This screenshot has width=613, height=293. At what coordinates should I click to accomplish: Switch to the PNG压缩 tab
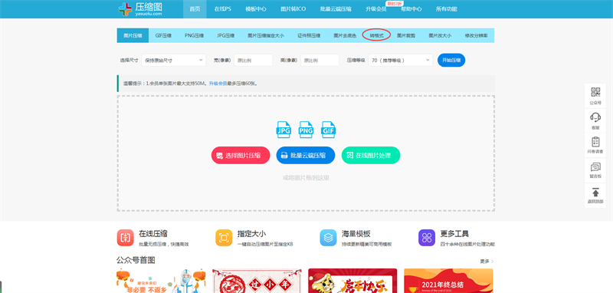coord(194,35)
